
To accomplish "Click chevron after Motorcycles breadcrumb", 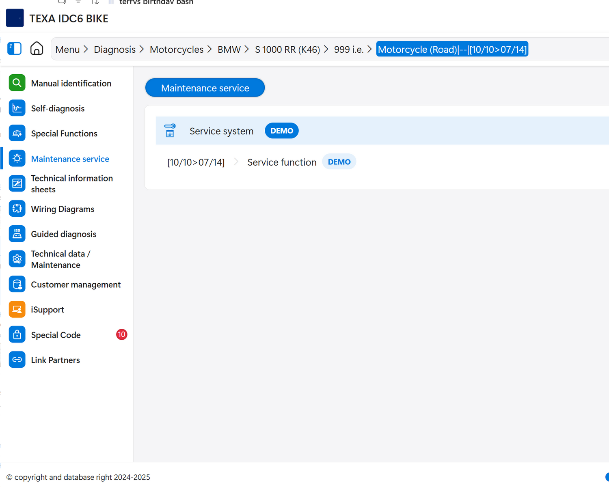I will pos(209,49).
